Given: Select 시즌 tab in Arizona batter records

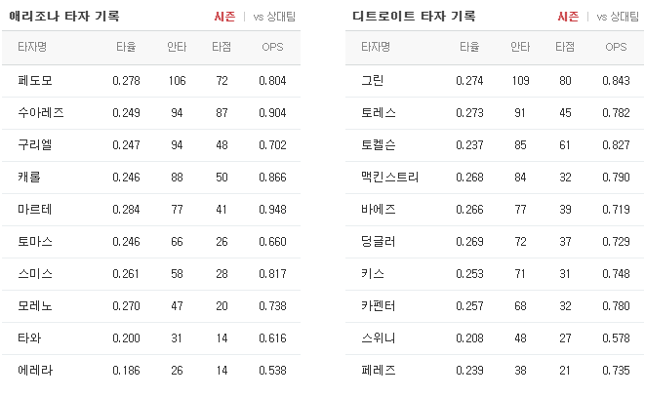Looking at the screenshot, I should click(224, 17).
